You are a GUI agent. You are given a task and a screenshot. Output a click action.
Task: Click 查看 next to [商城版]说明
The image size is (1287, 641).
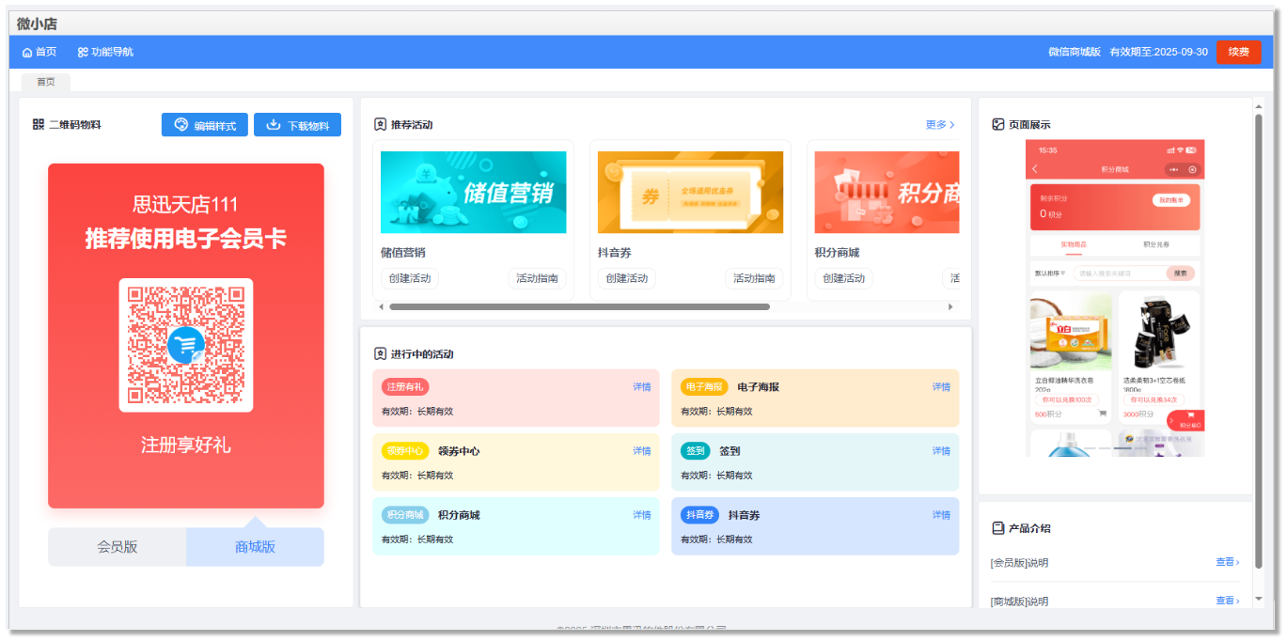[x=1228, y=601]
